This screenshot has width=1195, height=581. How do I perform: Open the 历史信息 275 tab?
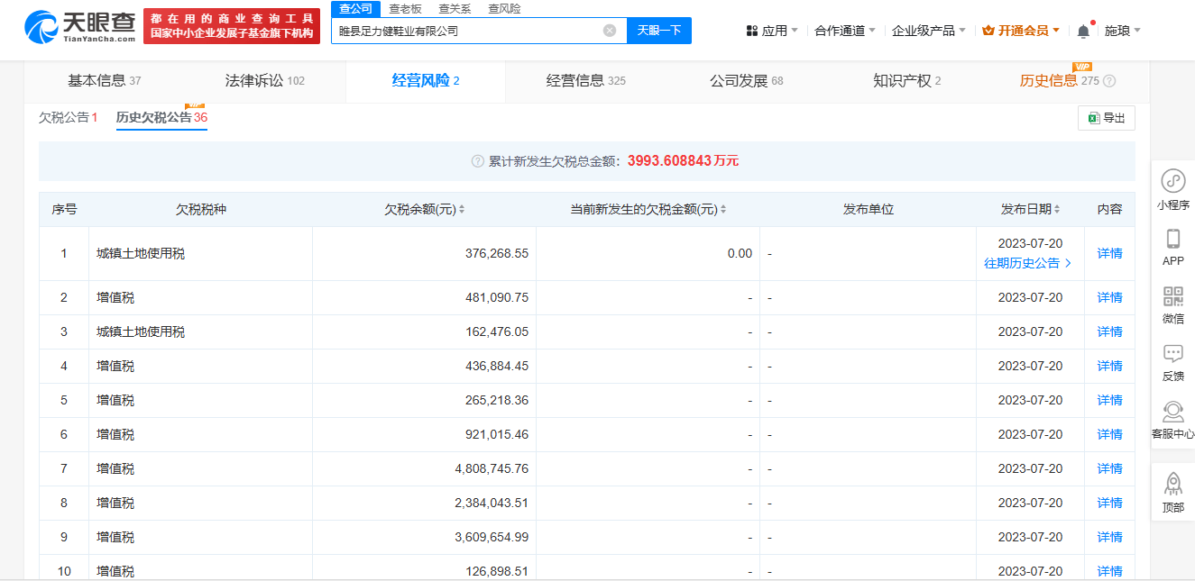tap(1060, 81)
